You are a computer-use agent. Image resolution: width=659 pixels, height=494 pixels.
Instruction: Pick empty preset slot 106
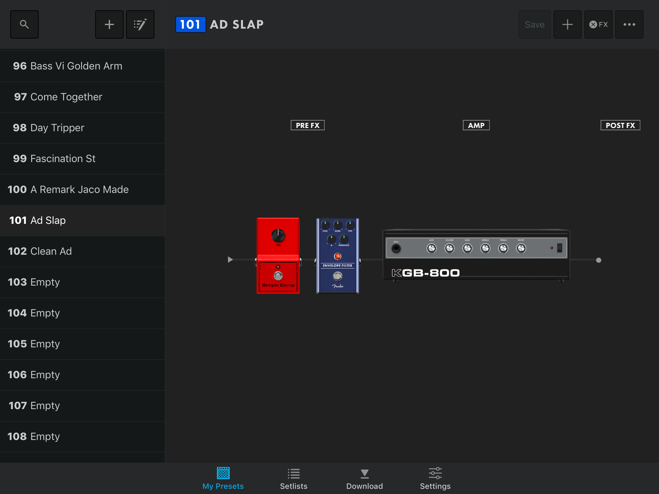point(82,375)
